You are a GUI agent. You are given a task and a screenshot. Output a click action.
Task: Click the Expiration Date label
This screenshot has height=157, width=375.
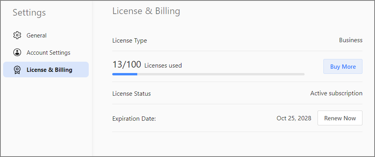pyautogui.click(x=134, y=118)
